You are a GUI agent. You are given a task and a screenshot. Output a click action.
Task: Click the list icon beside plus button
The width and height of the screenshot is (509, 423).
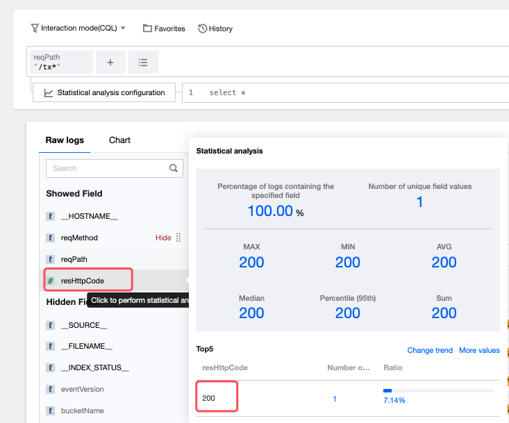143,62
